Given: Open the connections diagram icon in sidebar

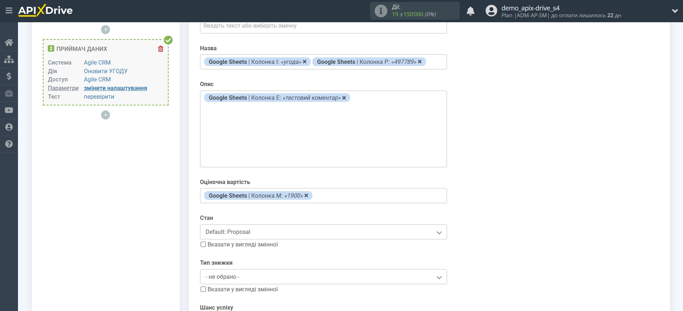Looking at the screenshot, I should pos(9,59).
